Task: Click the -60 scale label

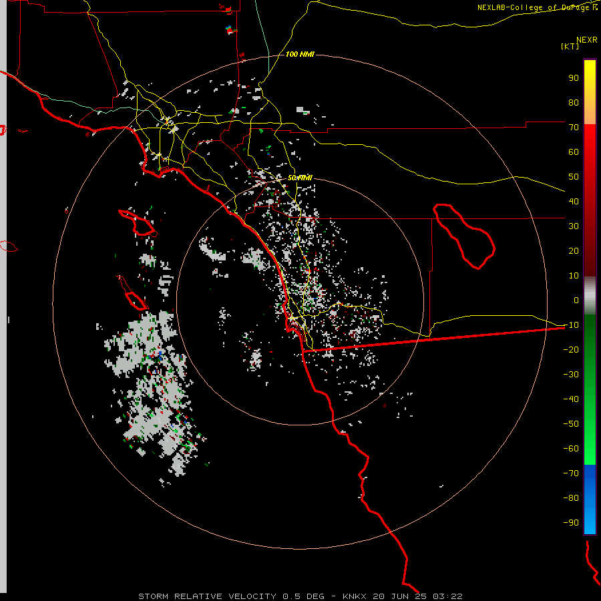Action: coord(571,449)
